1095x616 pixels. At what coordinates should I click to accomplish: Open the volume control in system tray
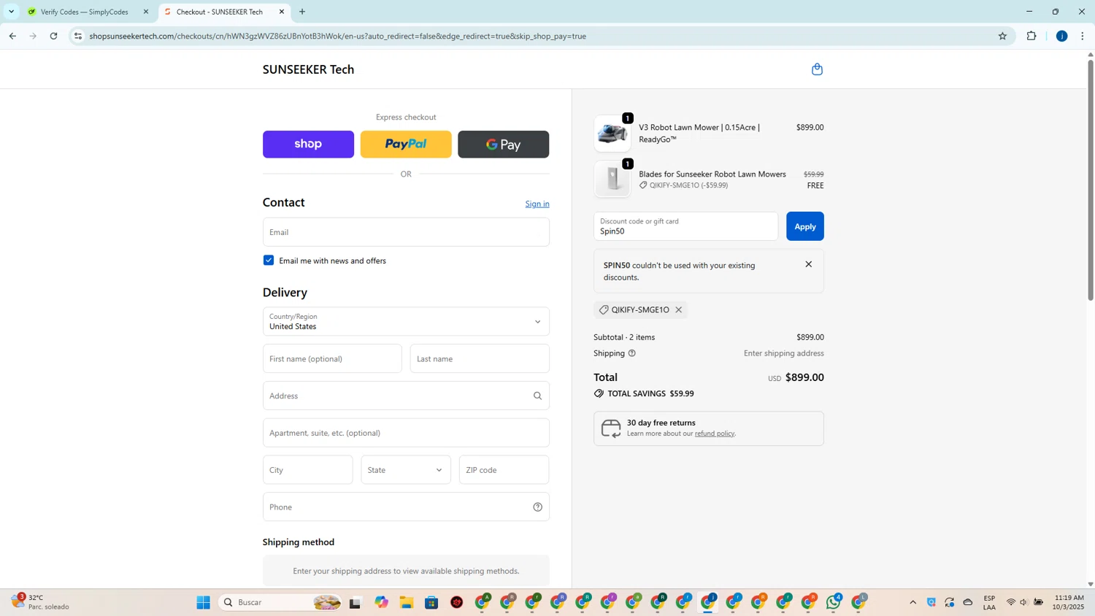pyautogui.click(x=1024, y=602)
